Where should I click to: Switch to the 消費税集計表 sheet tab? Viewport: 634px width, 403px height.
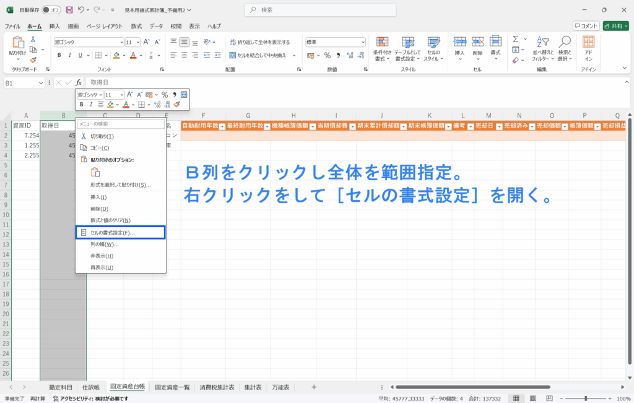[x=217, y=388]
